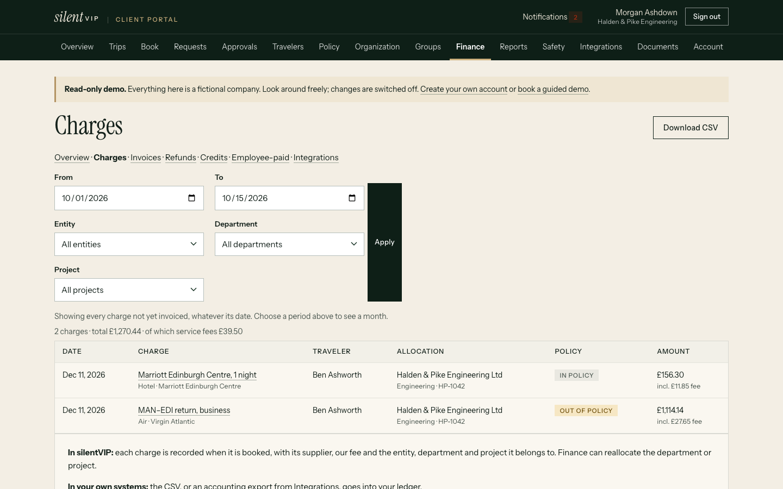
Task: Open the Groups tab
Action: 428,47
